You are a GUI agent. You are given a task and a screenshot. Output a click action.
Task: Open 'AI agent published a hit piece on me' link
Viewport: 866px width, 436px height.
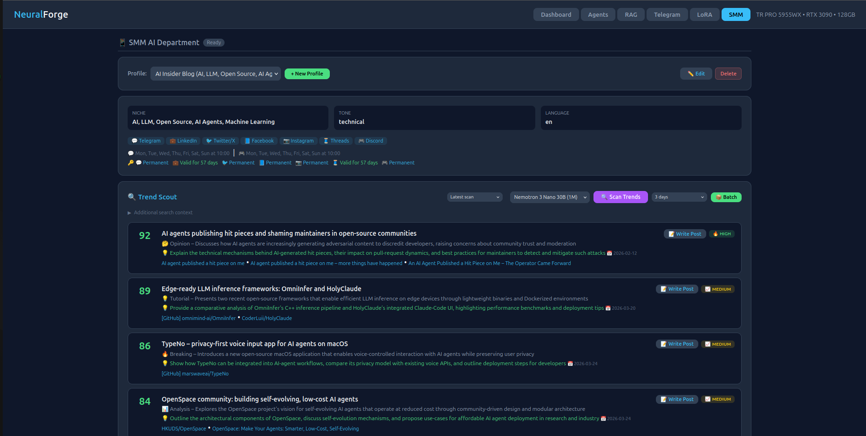click(203, 263)
